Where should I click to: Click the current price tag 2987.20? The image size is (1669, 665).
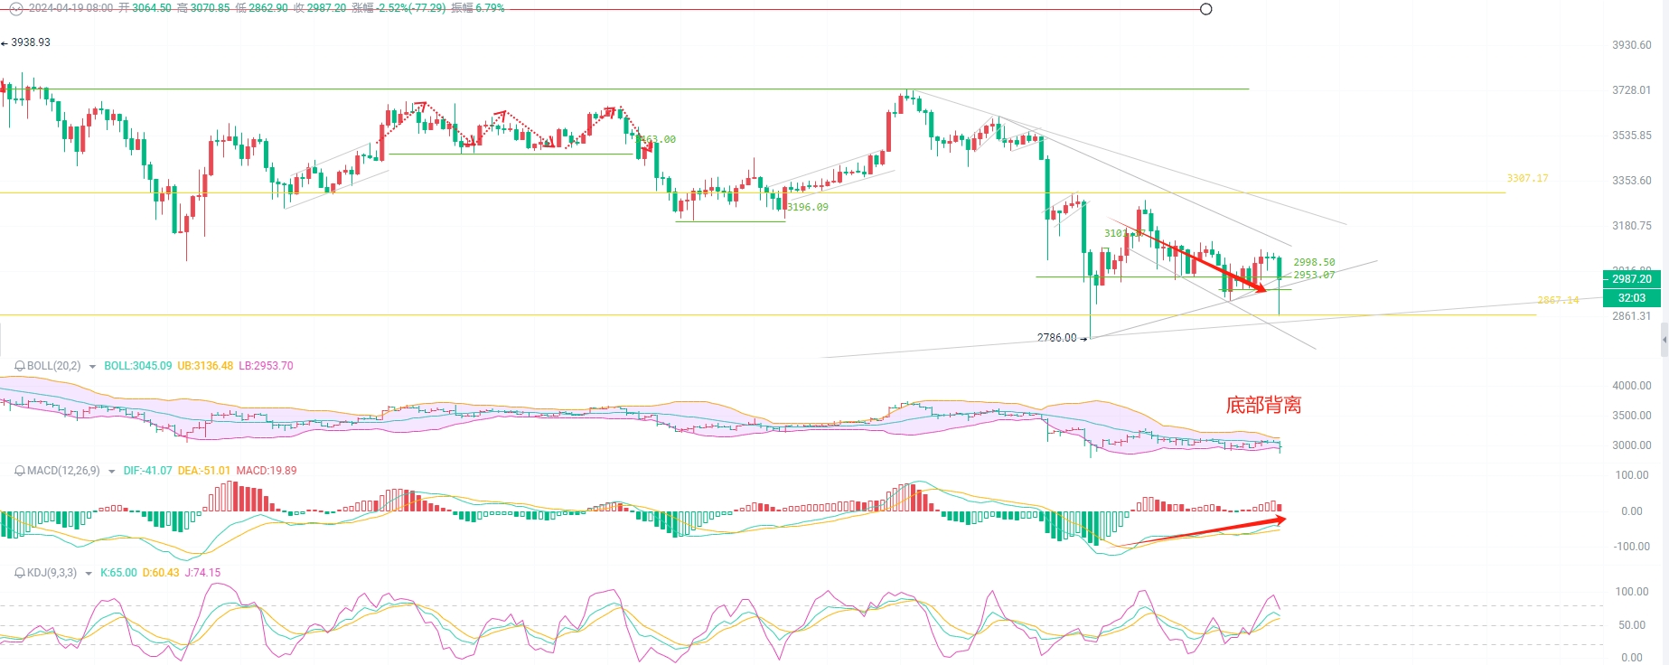tap(1632, 279)
